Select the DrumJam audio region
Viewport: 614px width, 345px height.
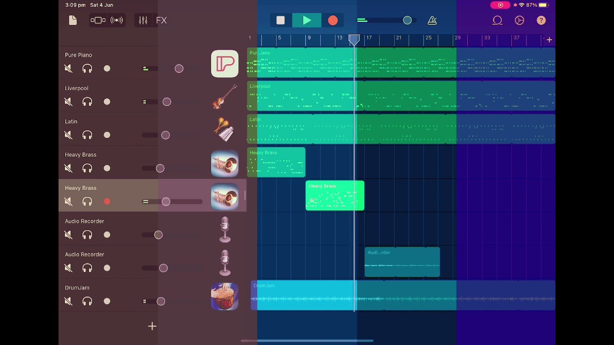tap(403, 296)
